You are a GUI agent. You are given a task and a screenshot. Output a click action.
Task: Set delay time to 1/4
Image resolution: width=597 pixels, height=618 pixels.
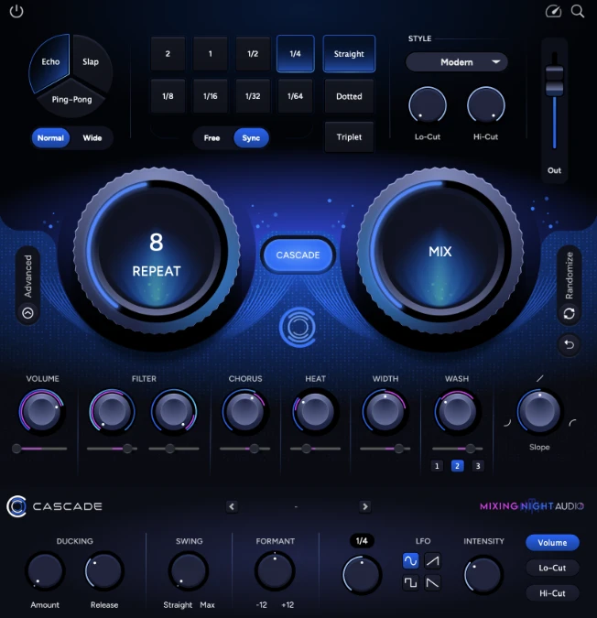pyautogui.click(x=295, y=54)
